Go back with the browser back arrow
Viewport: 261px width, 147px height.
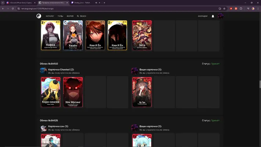3,8
